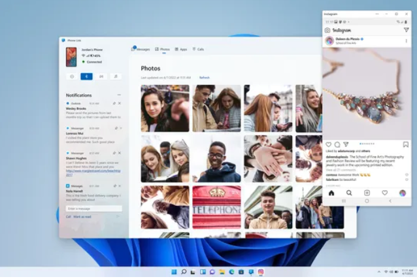Tap Android back arrow in Instagram window
The width and height of the screenshot is (417, 279).
[x=390, y=201]
